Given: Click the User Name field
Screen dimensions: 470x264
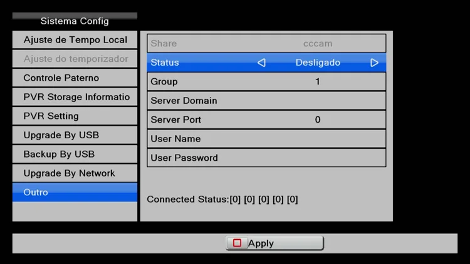Looking at the screenshot, I should click(x=266, y=139).
